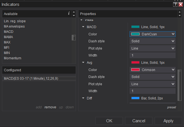The image size is (184, 127).
Task: Select configured MACD(ES 03-17) indicator
Action: click(x=31, y=79)
